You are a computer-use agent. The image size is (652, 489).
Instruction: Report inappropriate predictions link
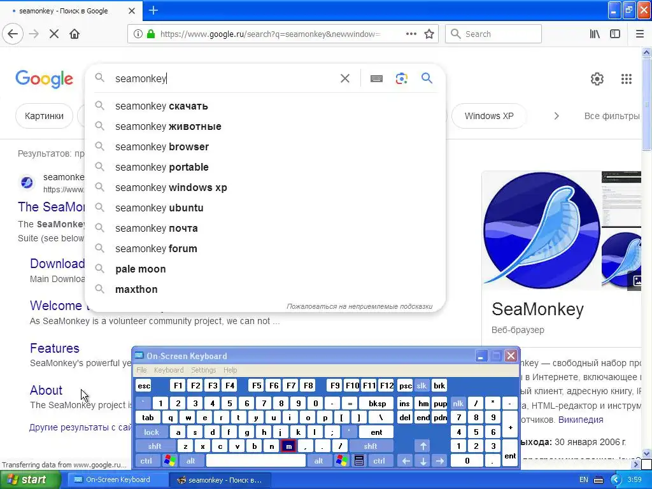click(x=359, y=306)
